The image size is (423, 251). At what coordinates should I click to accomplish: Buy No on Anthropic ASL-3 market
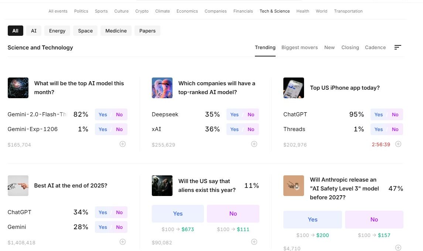pyautogui.click(x=374, y=220)
